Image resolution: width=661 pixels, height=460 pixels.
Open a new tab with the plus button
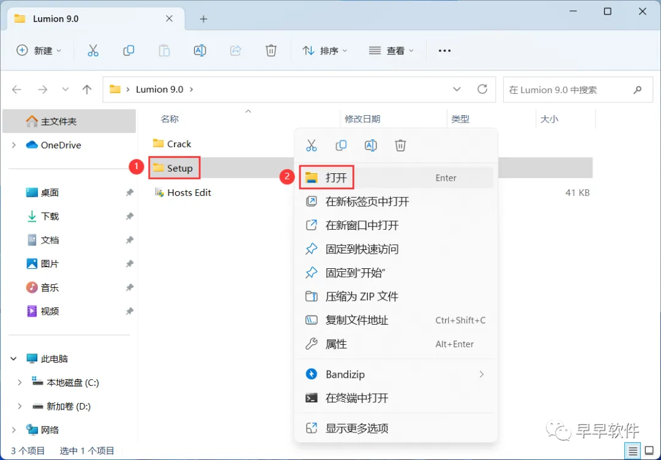click(203, 19)
